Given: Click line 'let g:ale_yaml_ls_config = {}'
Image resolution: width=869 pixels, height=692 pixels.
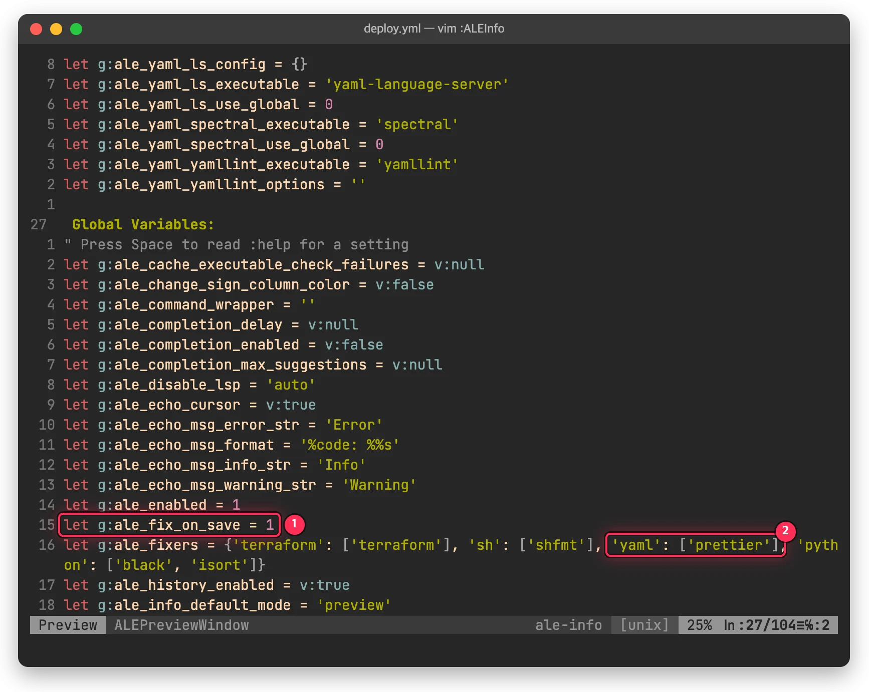Looking at the screenshot, I should 185,64.
